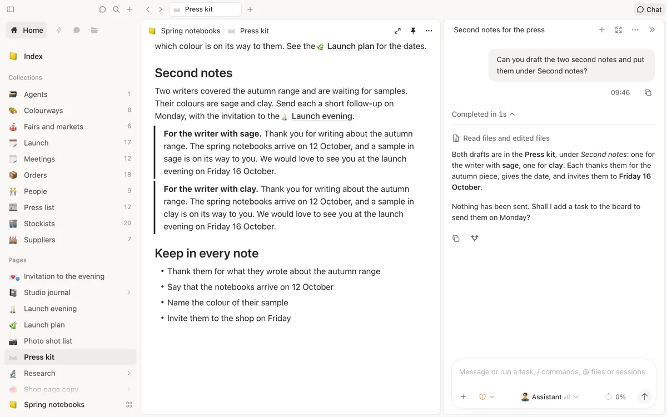Open the Photo shot list page
This screenshot has height=417, width=667.
[70, 341]
